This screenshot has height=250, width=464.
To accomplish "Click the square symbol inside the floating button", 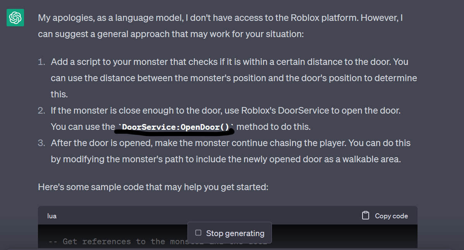I will [198, 232].
